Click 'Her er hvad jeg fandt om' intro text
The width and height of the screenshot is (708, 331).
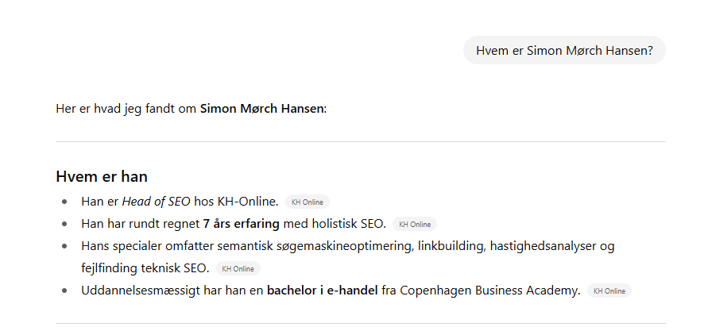tap(126, 108)
